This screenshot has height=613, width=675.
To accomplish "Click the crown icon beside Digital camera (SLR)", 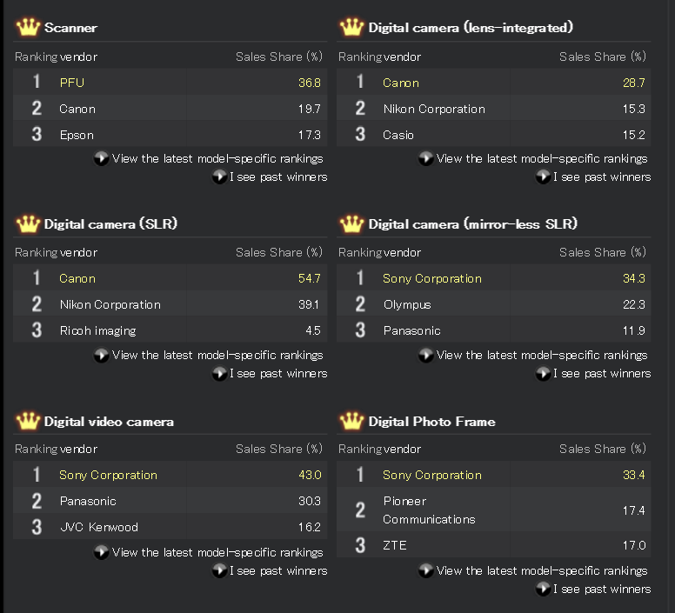I will click(x=28, y=223).
